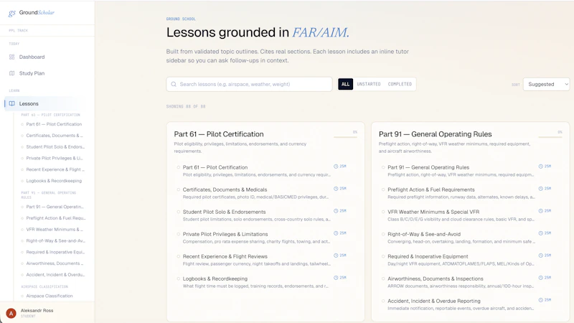574x323 pixels.
Task: Toggle status circle for Logbooks & Recordkeeping lesson
Action: point(179,278)
